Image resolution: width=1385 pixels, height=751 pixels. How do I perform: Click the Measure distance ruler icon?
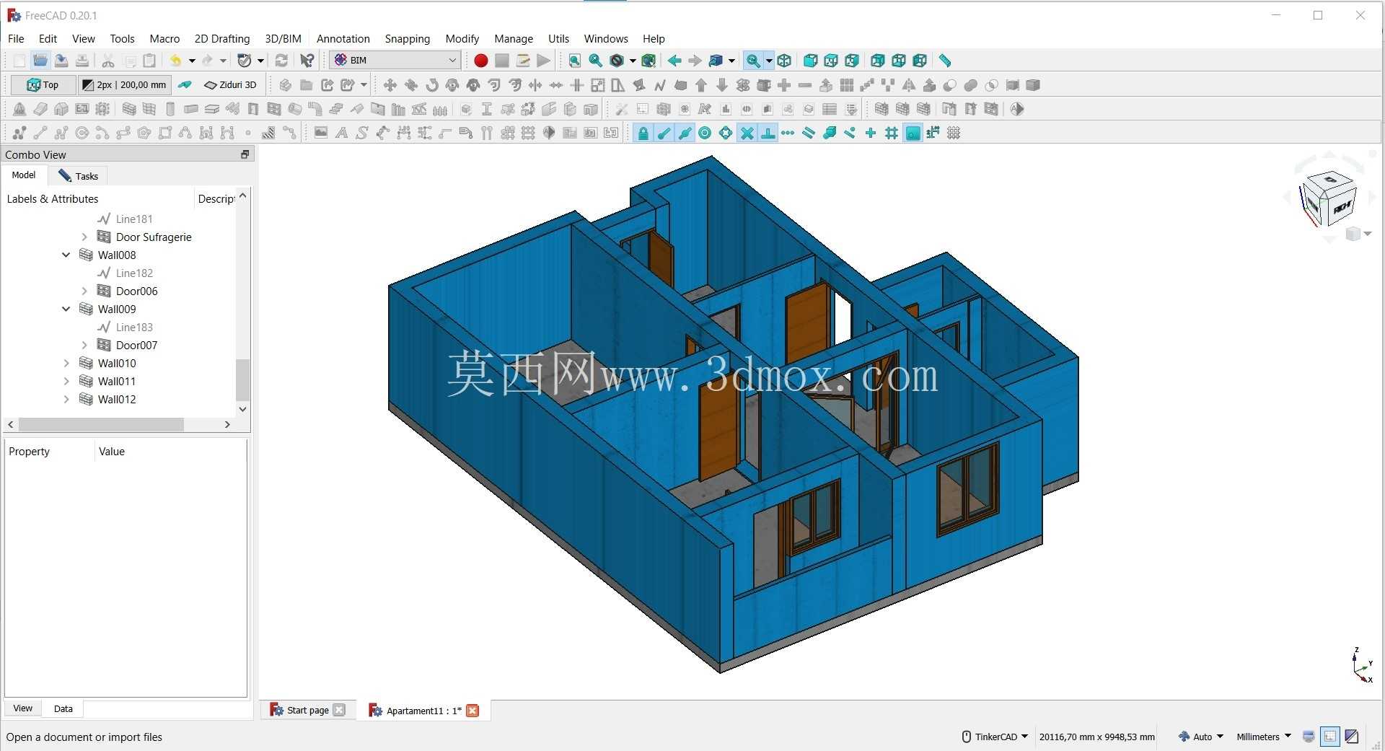944,61
